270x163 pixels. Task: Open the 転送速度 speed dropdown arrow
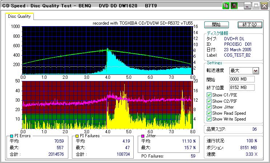255,71
